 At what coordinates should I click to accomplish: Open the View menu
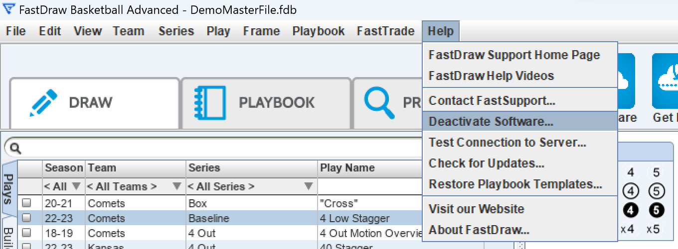tap(88, 31)
